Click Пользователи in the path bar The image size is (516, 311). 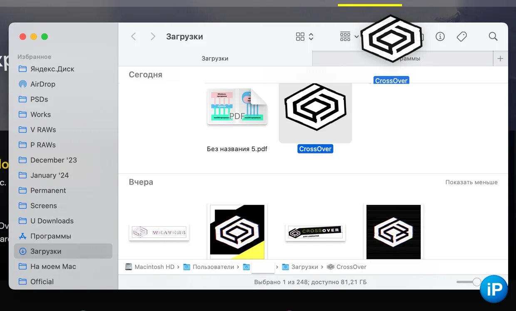pos(209,267)
